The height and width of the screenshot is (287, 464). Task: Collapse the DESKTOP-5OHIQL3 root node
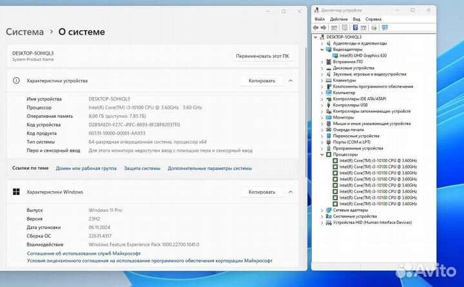pos(315,37)
